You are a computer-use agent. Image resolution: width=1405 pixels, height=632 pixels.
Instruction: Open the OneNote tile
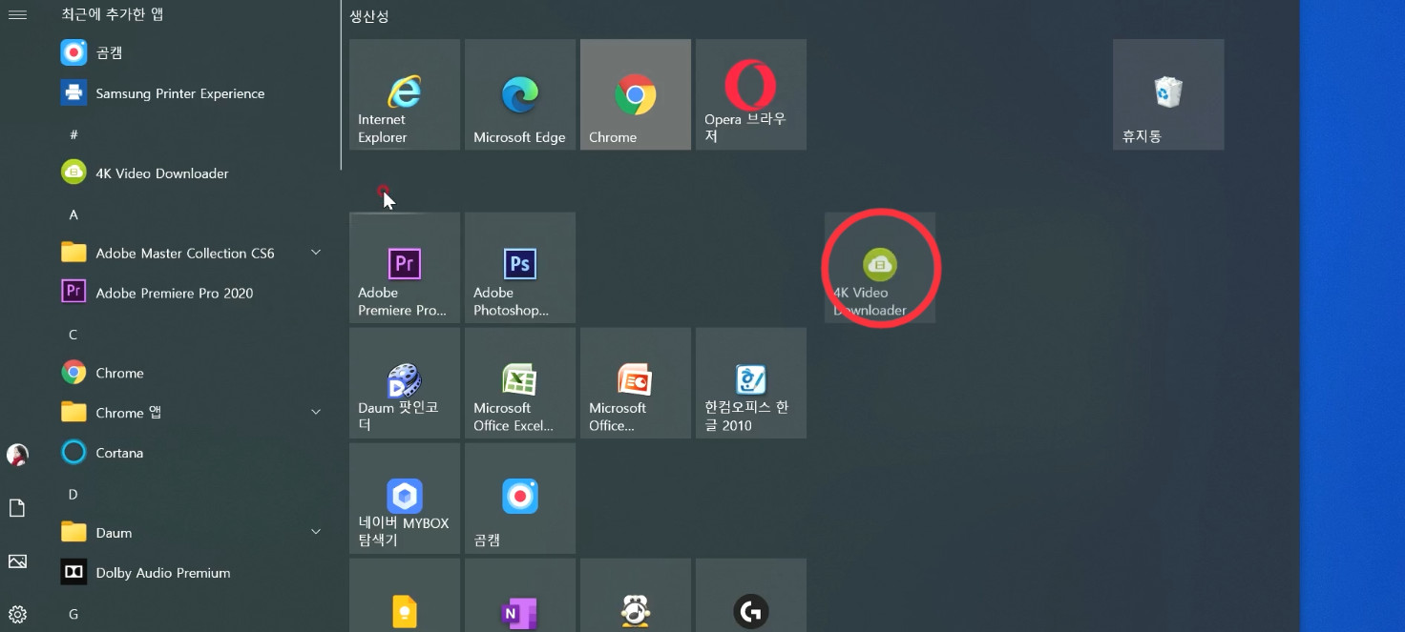(x=520, y=596)
